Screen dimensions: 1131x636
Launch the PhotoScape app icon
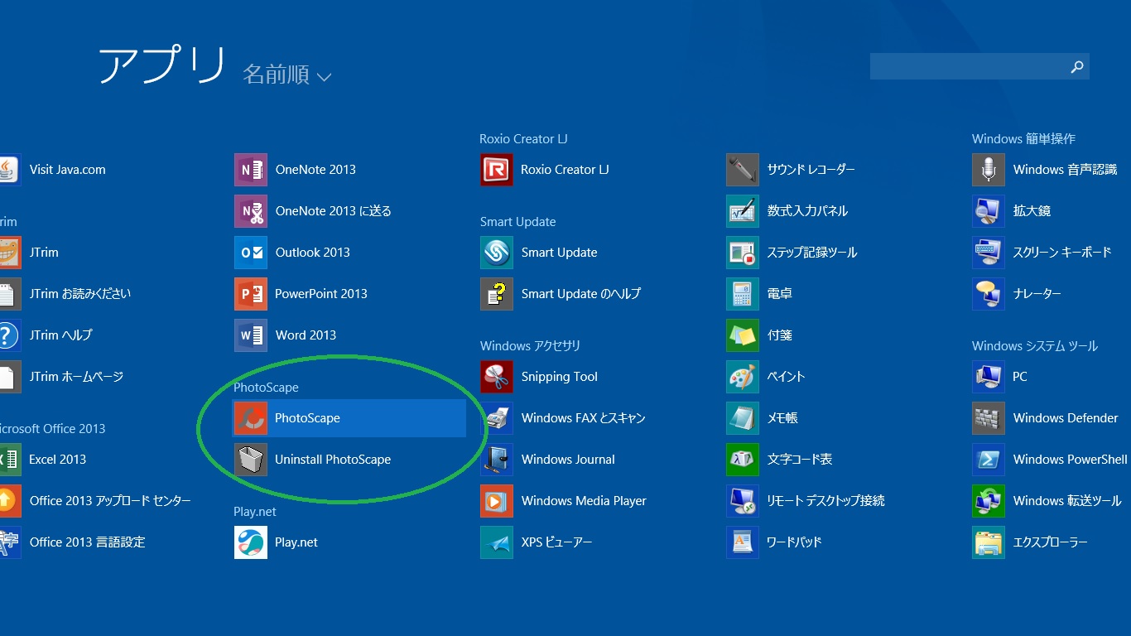pyautogui.click(x=251, y=418)
